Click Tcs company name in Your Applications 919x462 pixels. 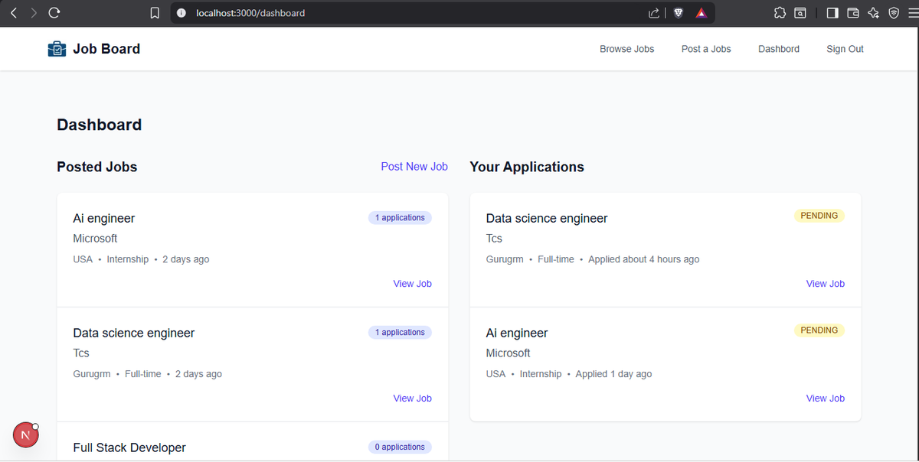pyautogui.click(x=494, y=239)
